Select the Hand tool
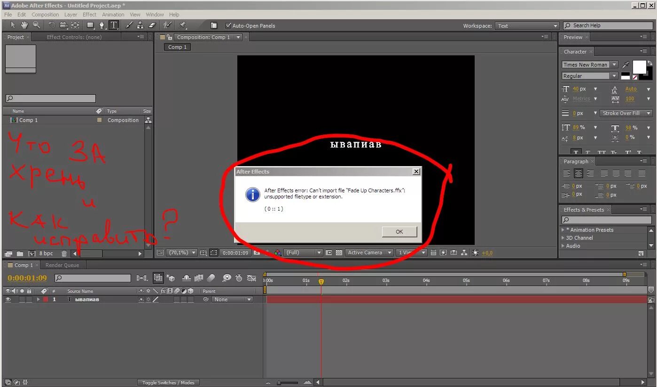This screenshot has width=657, height=387. 24,25
